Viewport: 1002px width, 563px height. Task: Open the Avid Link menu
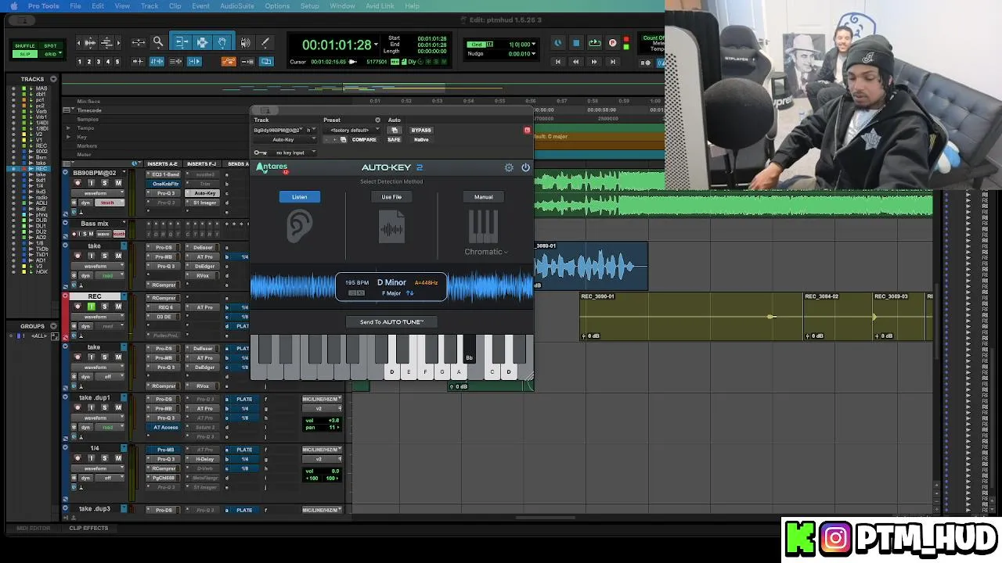tap(380, 5)
